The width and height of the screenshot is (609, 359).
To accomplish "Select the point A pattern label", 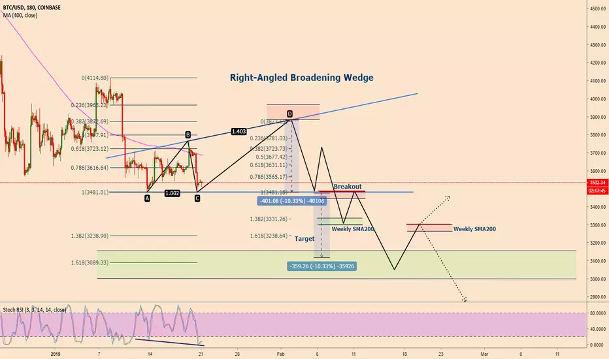I will tap(147, 198).
